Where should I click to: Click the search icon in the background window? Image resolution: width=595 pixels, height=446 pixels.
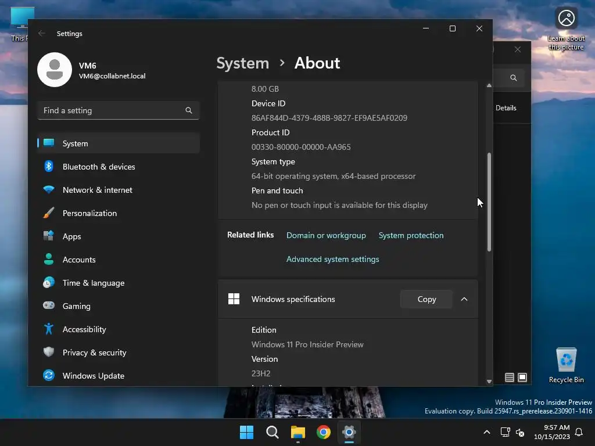coord(514,78)
